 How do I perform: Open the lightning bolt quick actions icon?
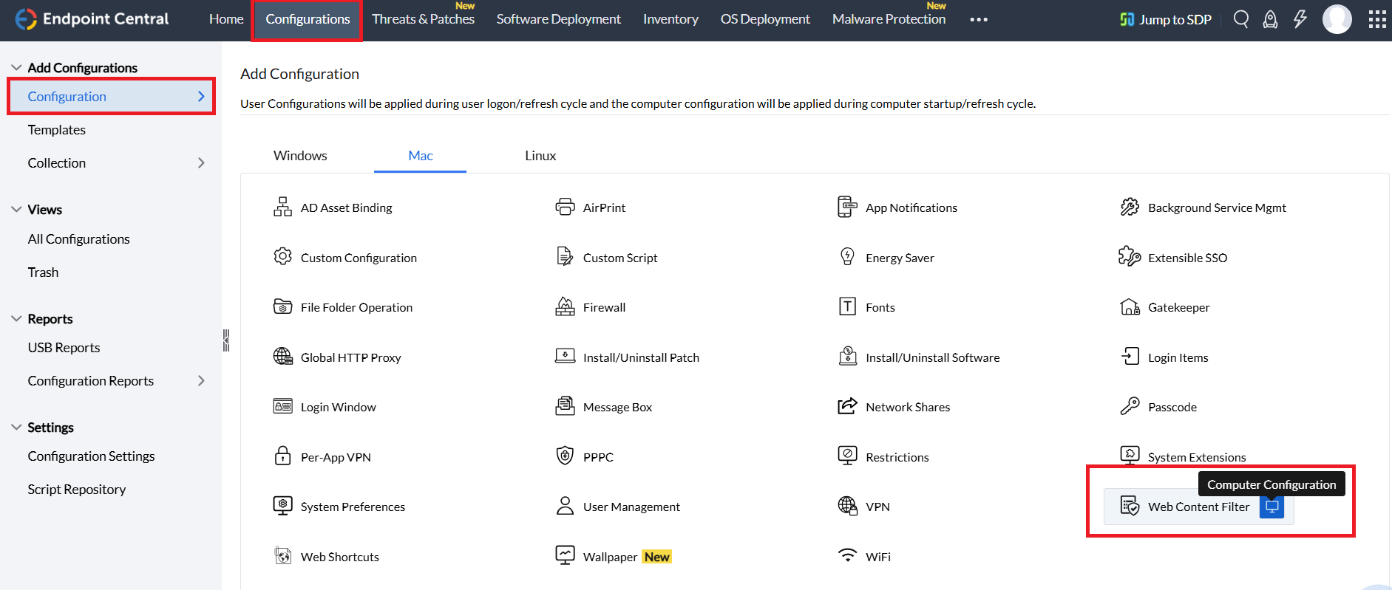(x=1300, y=19)
